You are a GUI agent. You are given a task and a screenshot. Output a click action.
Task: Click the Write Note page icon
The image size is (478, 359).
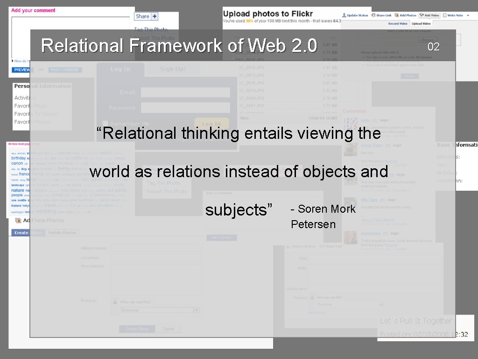445,15
